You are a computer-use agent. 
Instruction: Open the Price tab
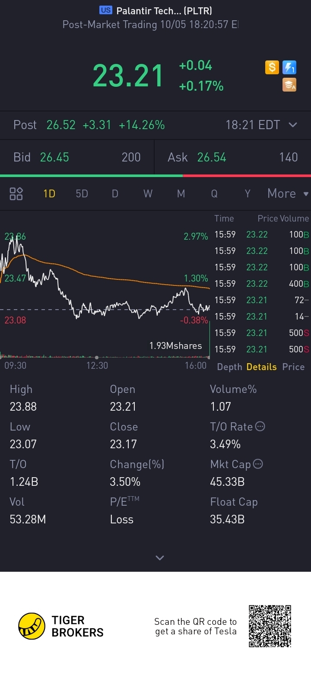pyautogui.click(x=293, y=367)
